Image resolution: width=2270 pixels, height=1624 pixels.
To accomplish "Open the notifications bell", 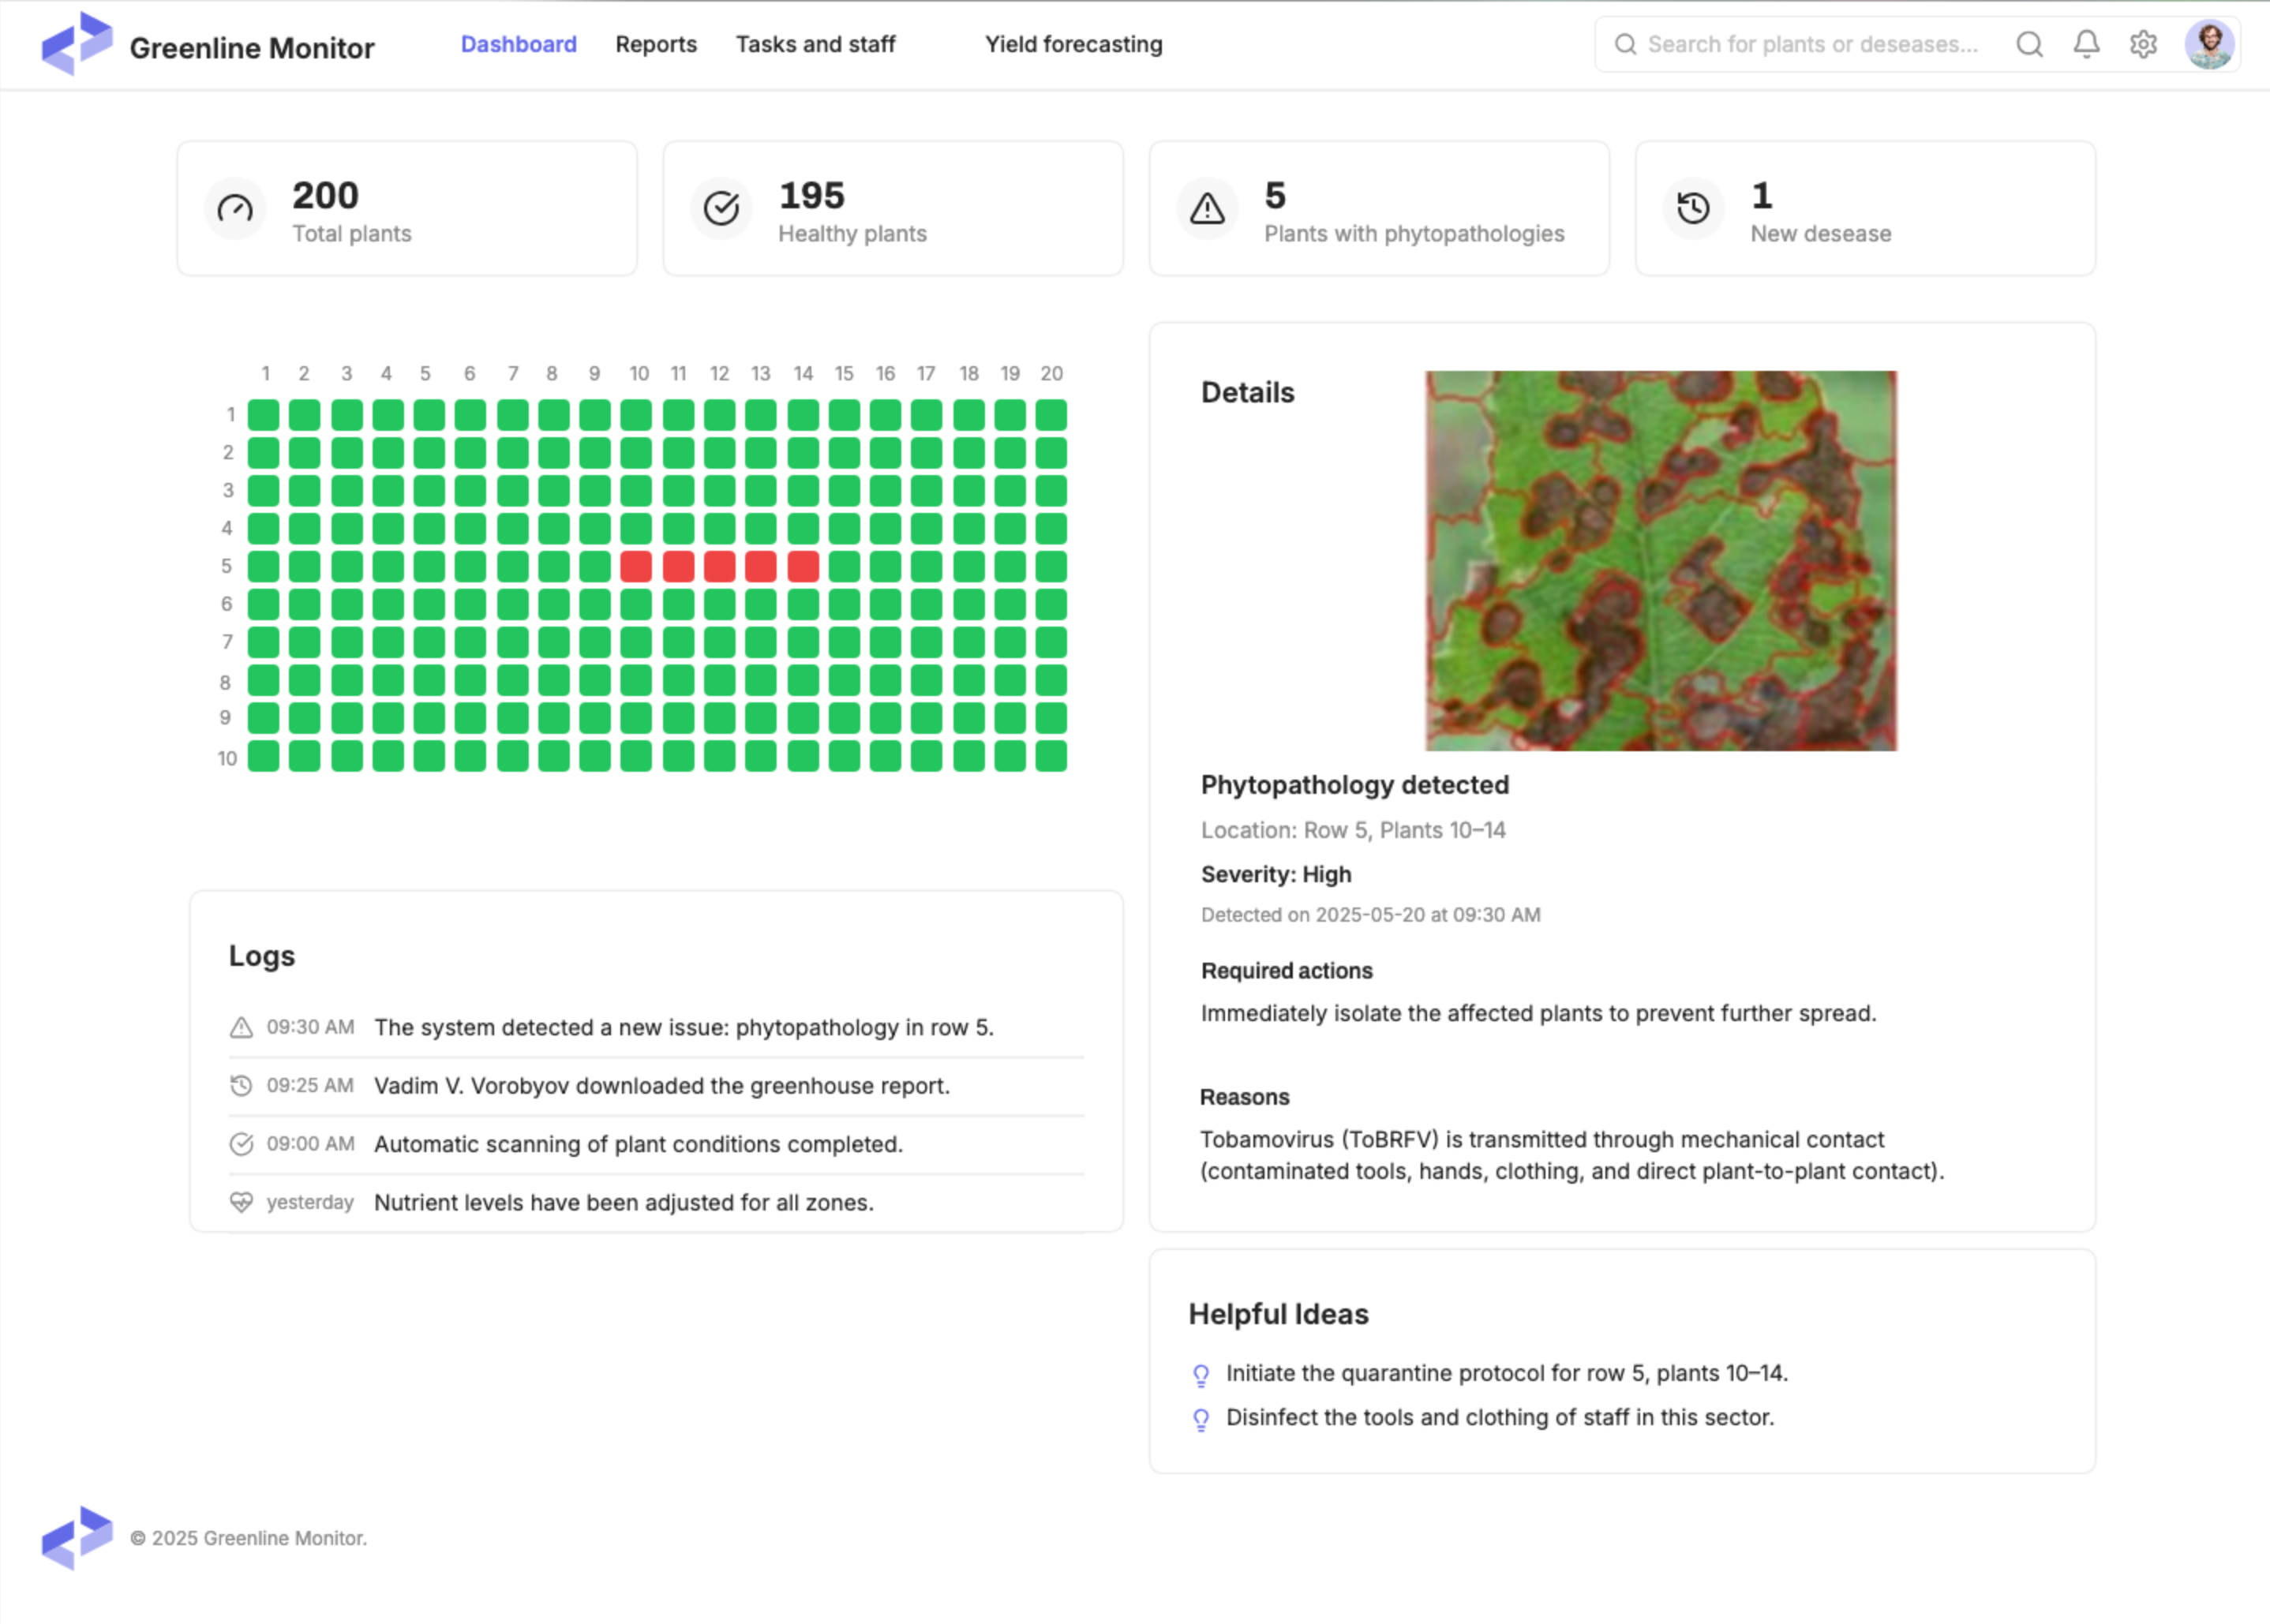I will point(2087,44).
